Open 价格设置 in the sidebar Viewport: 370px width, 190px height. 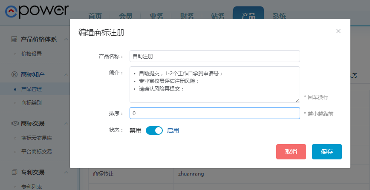(32, 54)
